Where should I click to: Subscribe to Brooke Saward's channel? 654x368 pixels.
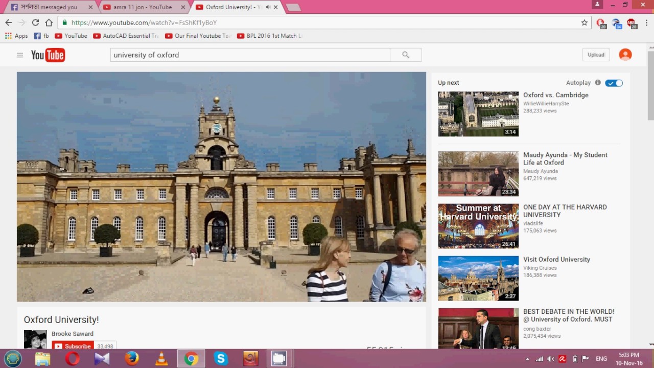tap(73, 346)
